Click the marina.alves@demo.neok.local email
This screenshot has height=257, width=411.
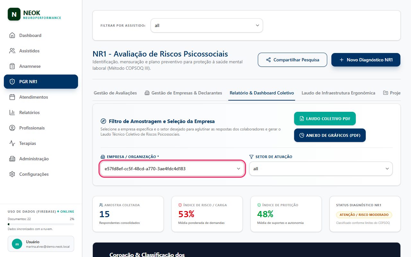[x=48, y=247]
